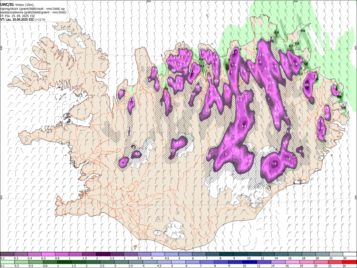Click the pure red swatch after 30
The width and height of the screenshot is (357, 268).
pyautogui.click(x=349, y=262)
